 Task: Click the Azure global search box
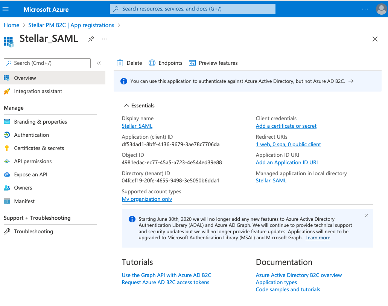click(193, 9)
